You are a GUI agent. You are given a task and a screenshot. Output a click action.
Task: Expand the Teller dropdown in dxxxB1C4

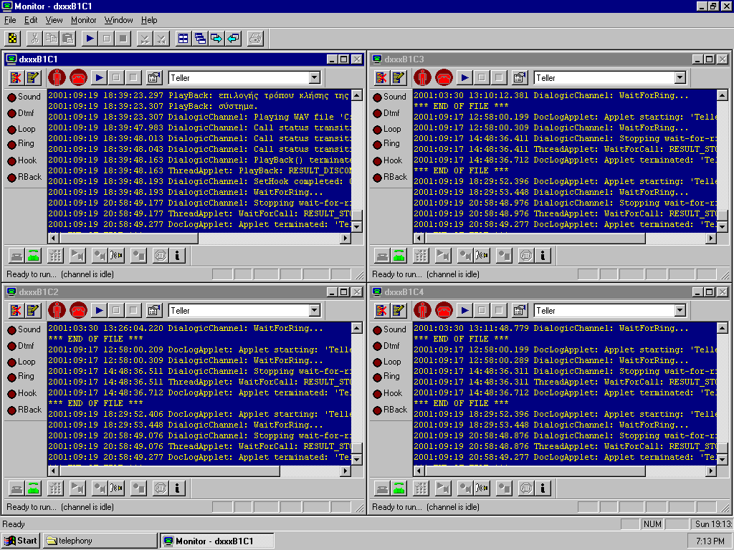coord(680,310)
